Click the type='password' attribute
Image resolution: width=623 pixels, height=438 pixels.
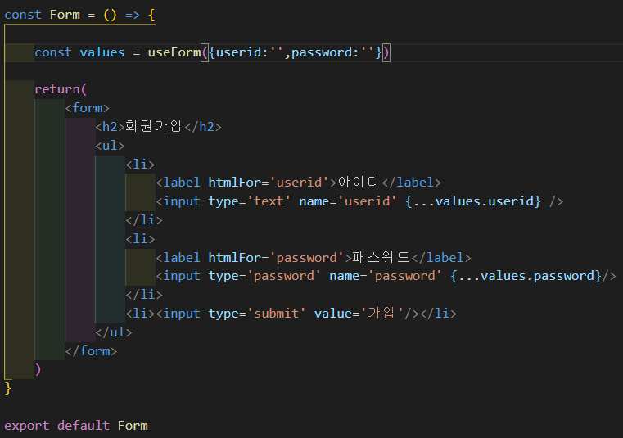[x=264, y=276]
